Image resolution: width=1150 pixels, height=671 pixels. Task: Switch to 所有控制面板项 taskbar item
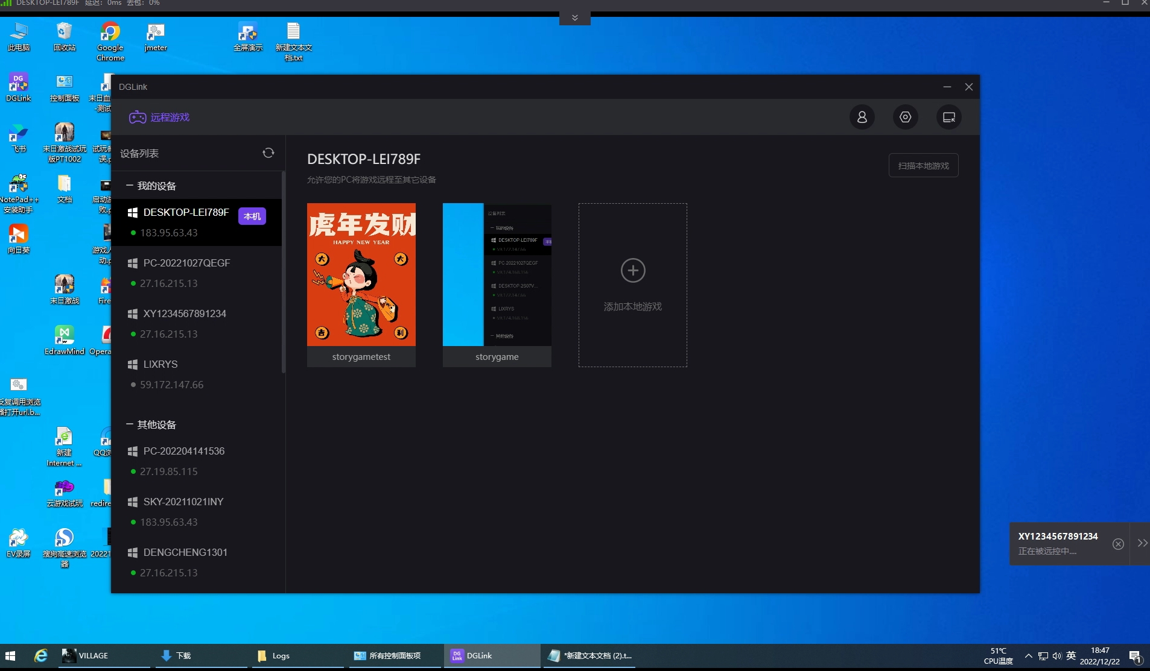coord(395,656)
